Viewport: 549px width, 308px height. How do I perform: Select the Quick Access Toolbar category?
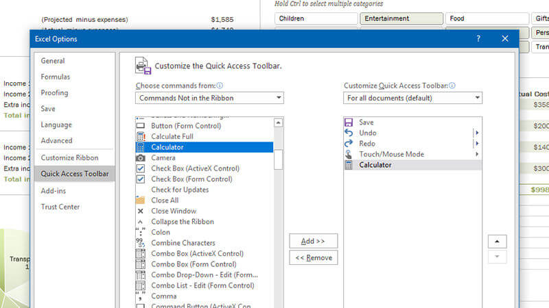(75, 174)
